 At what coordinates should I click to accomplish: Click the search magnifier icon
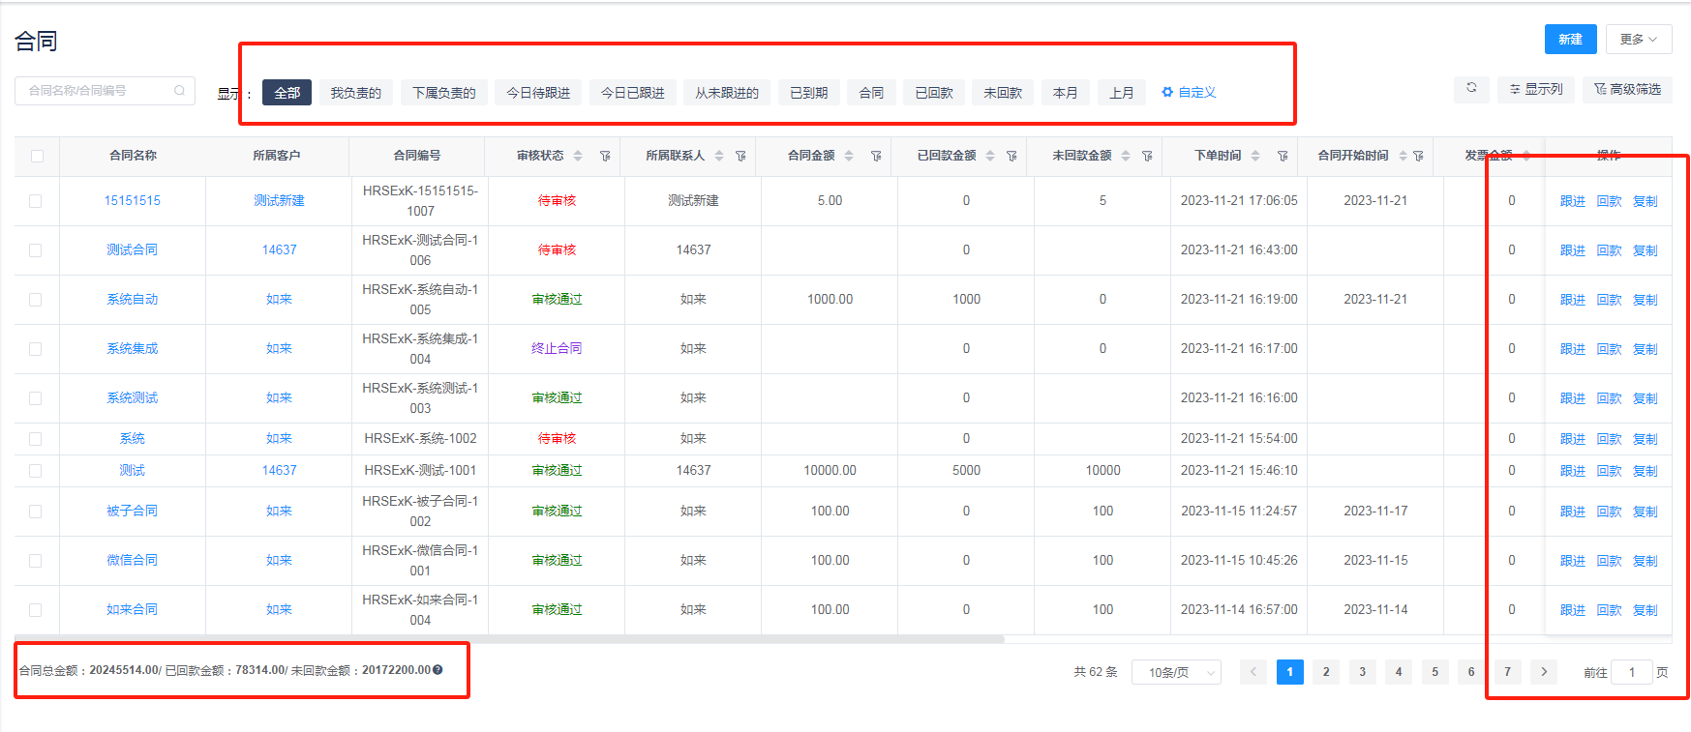click(179, 91)
